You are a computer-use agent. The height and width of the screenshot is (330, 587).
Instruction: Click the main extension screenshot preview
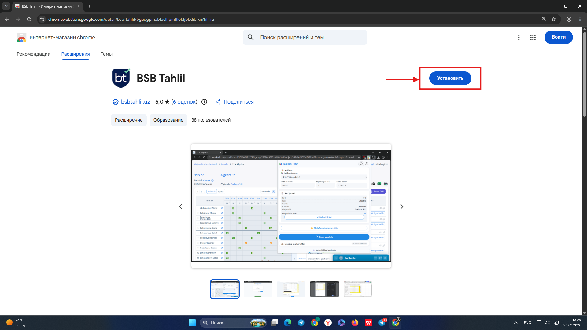pyautogui.click(x=291, y=206)
